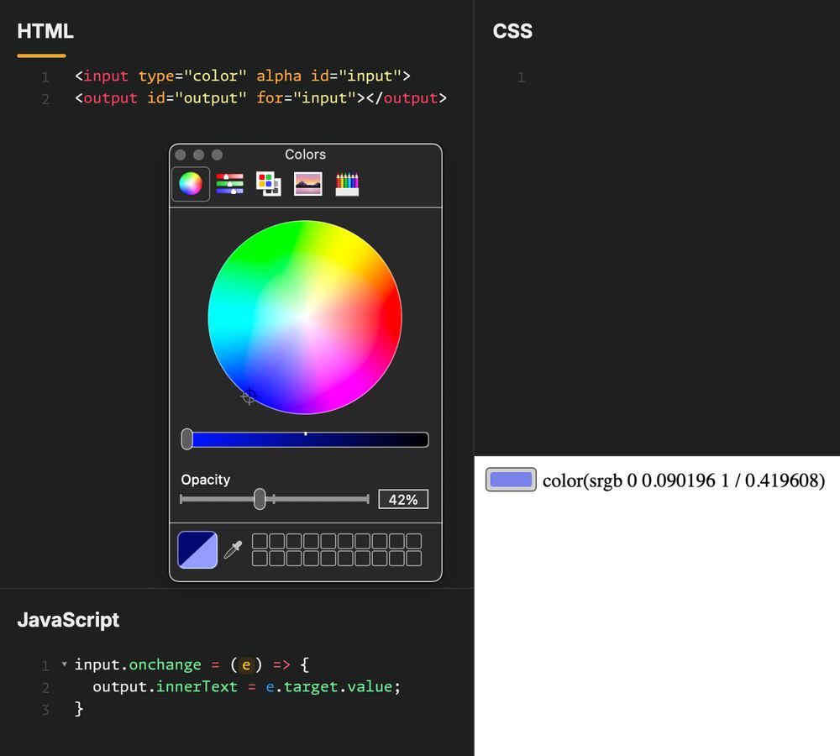Click line 2 of the HTML code
Image resolution: width=840 pixels, height=756 pixels.
260,98
